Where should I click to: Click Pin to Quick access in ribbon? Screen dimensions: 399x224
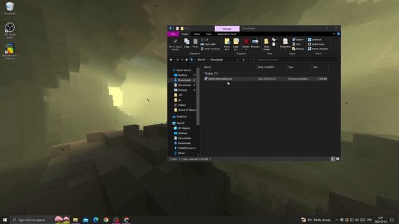175,44
